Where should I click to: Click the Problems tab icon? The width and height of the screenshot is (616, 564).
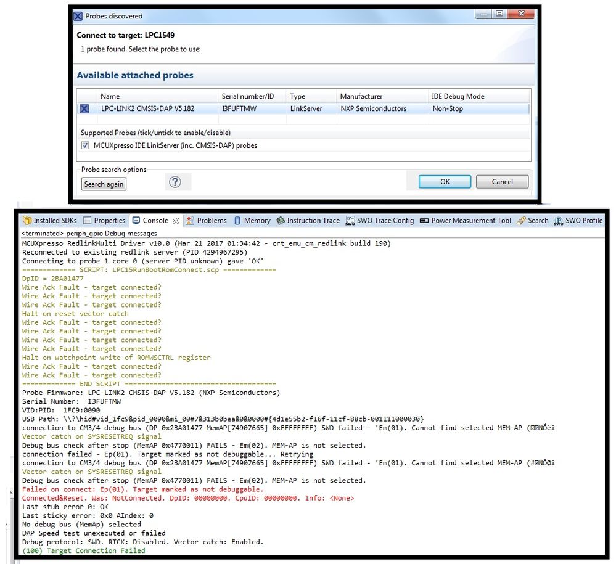[189, 220]
